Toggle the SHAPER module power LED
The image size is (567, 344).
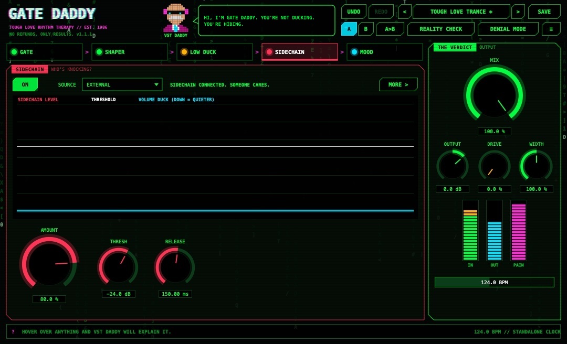pyautogui.click(x=99, y=52)
